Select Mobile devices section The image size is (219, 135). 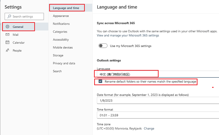(x=63, y=48)
